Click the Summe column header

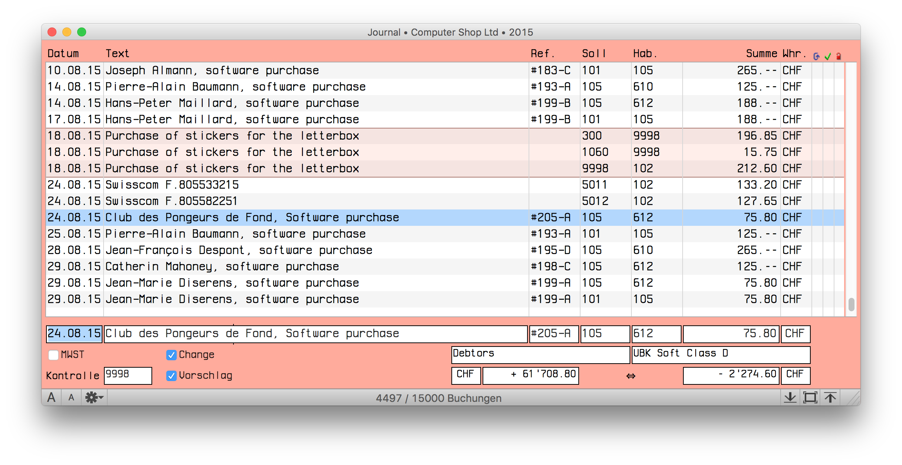point(761,53)
